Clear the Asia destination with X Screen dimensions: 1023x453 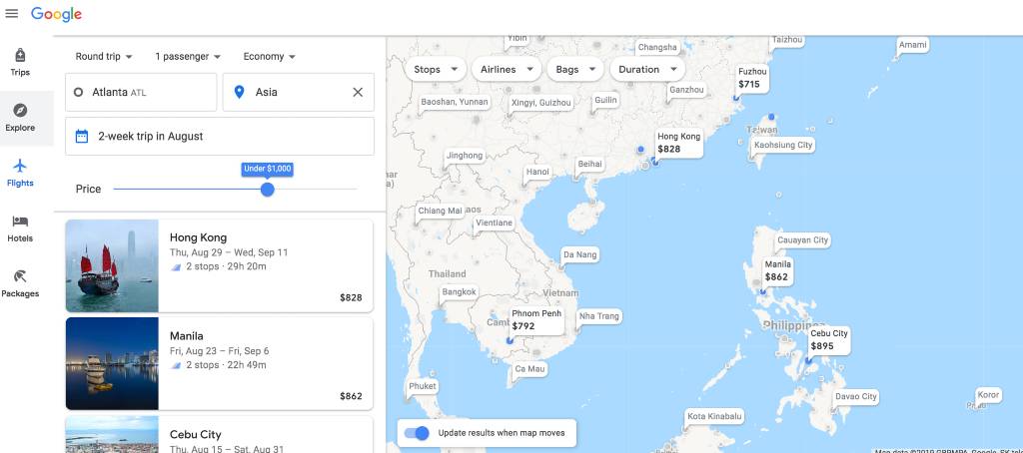coord(358,93)
